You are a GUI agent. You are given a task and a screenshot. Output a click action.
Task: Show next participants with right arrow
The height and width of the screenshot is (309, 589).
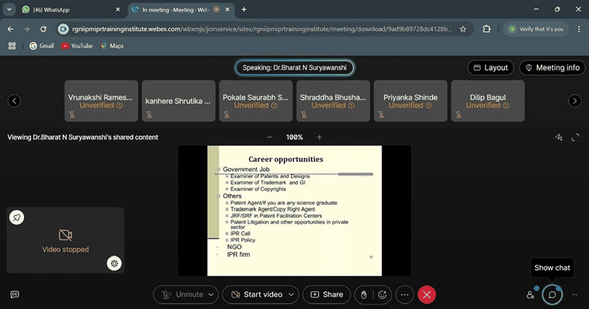(575, 100)
